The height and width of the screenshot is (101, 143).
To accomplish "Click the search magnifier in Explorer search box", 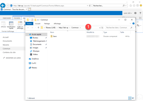I will pyautogui.click(x=131, y=28).
